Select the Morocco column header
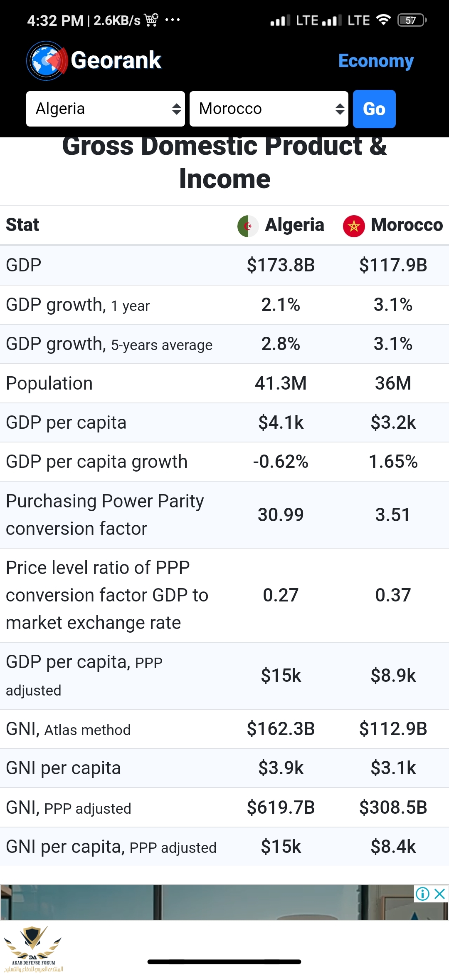Screen dimensions: 449x974 pyautogui.click(x=407, y=225)
